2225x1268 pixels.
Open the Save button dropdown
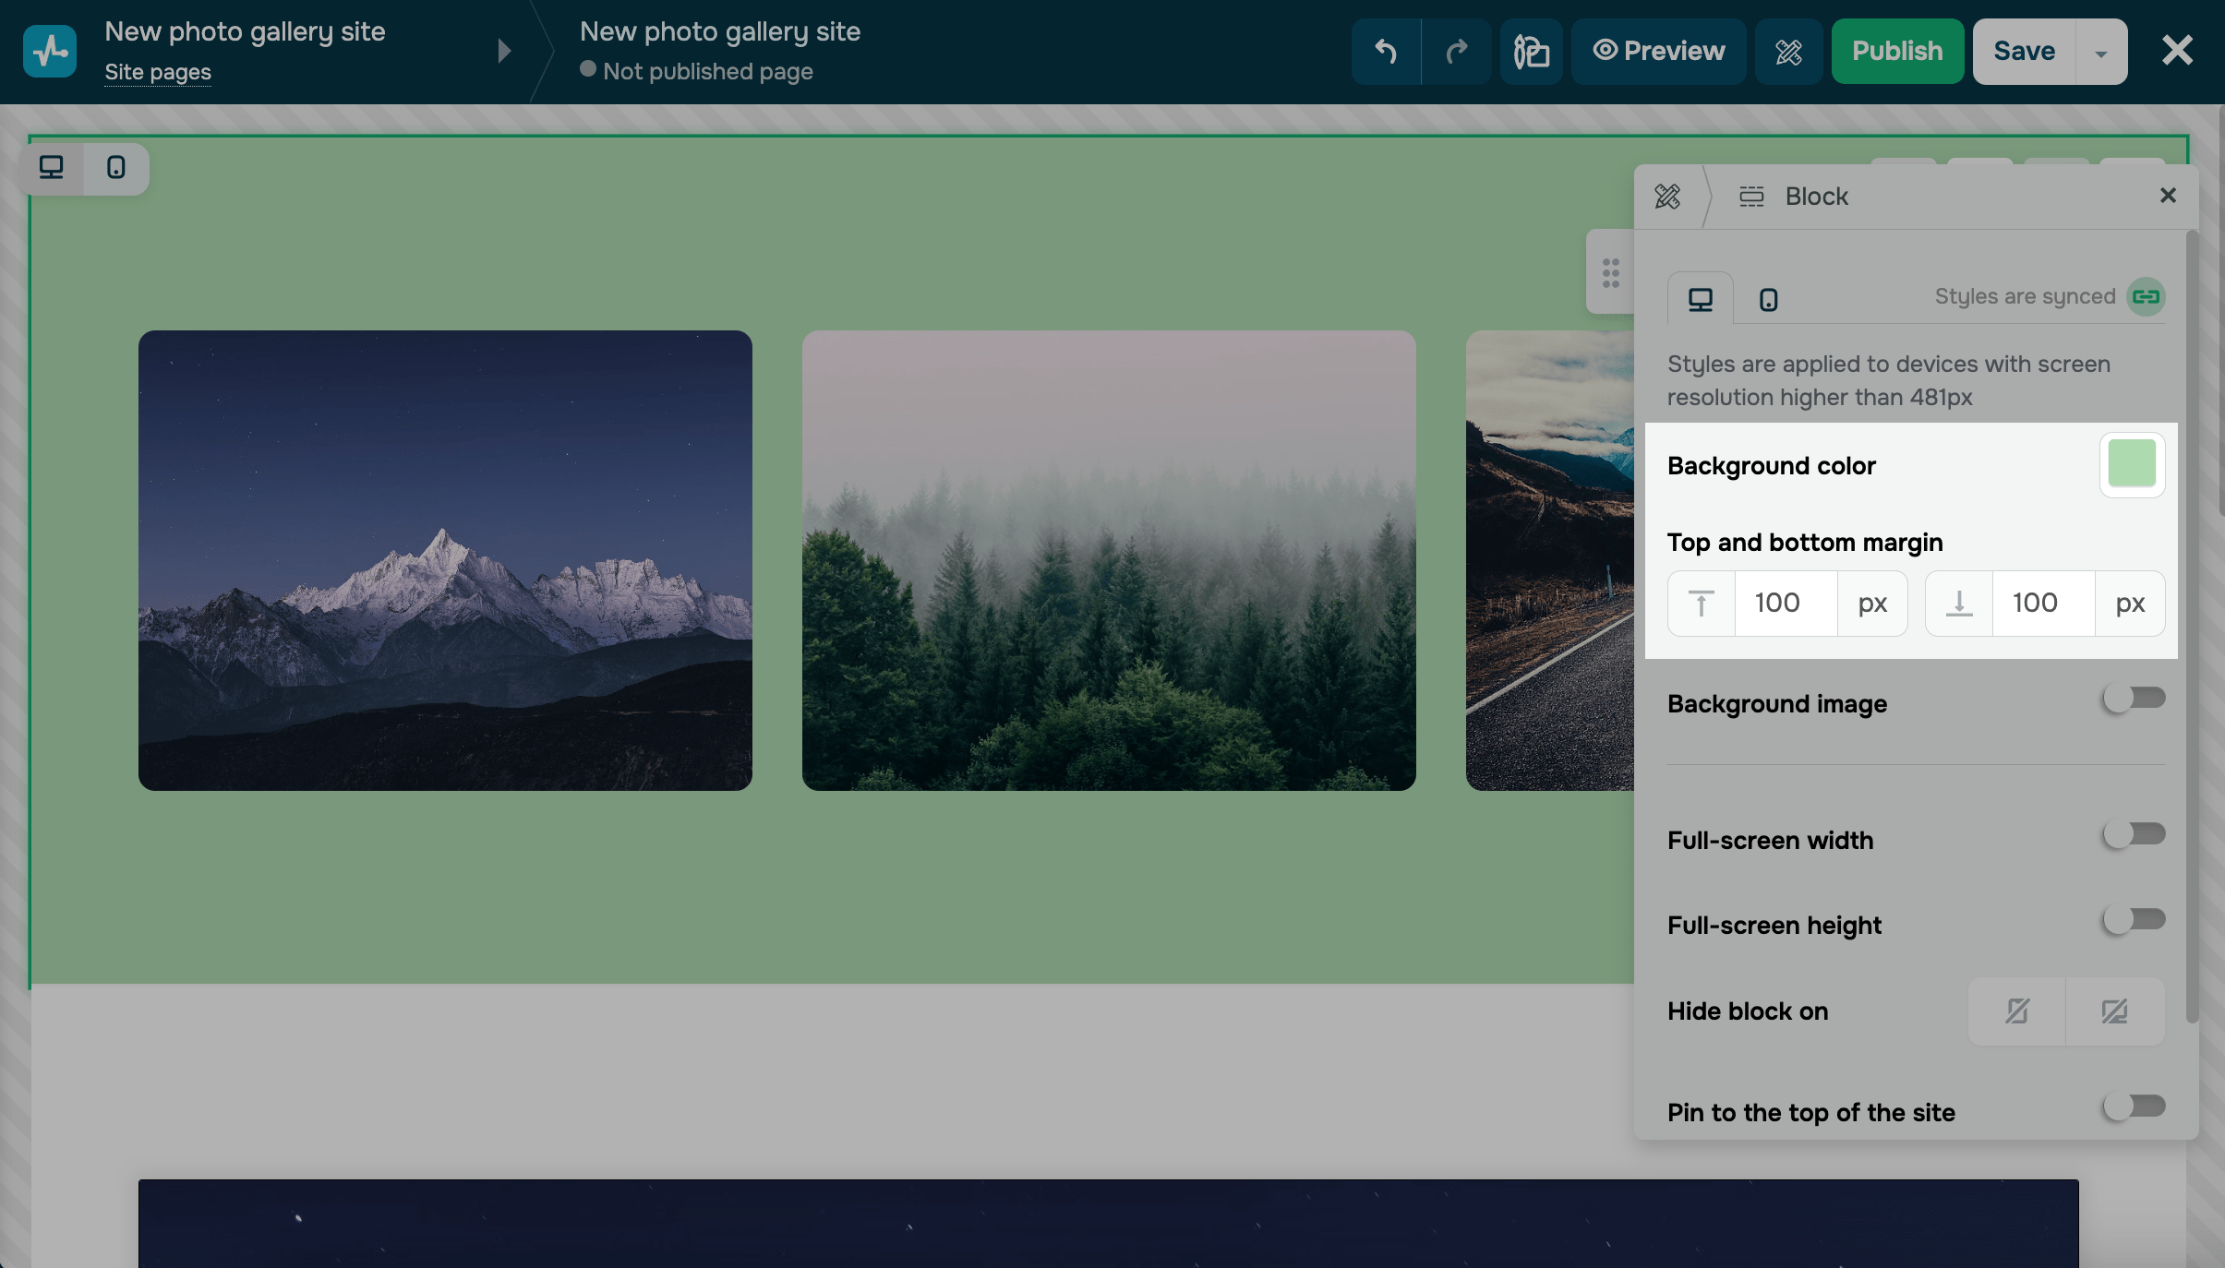[x=2102, y=51]
